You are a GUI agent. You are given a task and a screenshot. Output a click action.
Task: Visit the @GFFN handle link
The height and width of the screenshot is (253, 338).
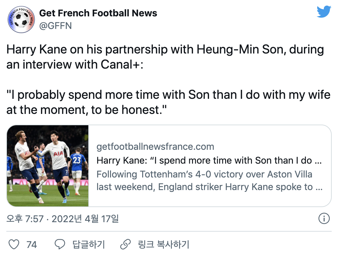coord(55,26)
